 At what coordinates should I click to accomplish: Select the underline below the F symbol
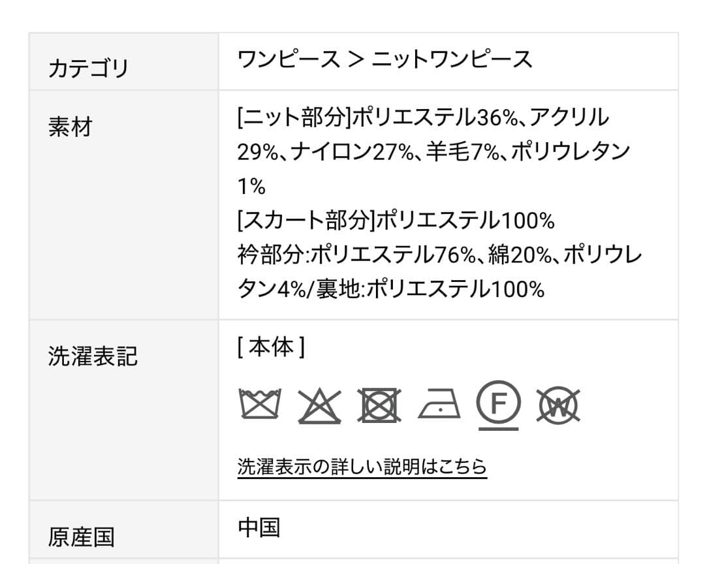(499, 430)
